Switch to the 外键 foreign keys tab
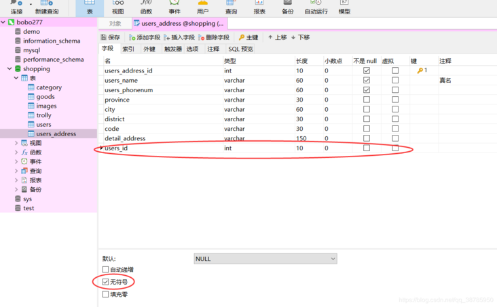Screen dimensions: 497x307 click(x=149, y=49)
